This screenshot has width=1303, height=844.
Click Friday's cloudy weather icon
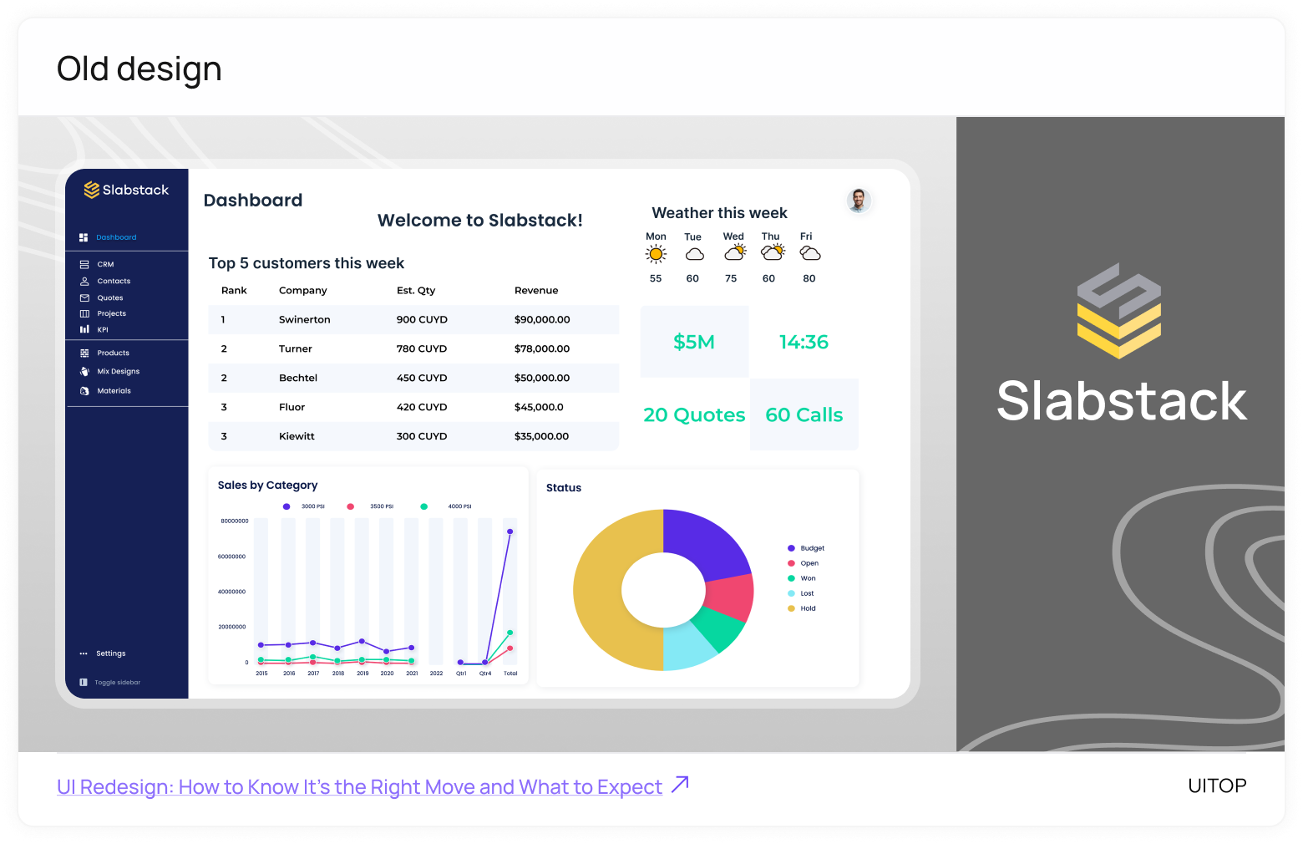[810, 253]
